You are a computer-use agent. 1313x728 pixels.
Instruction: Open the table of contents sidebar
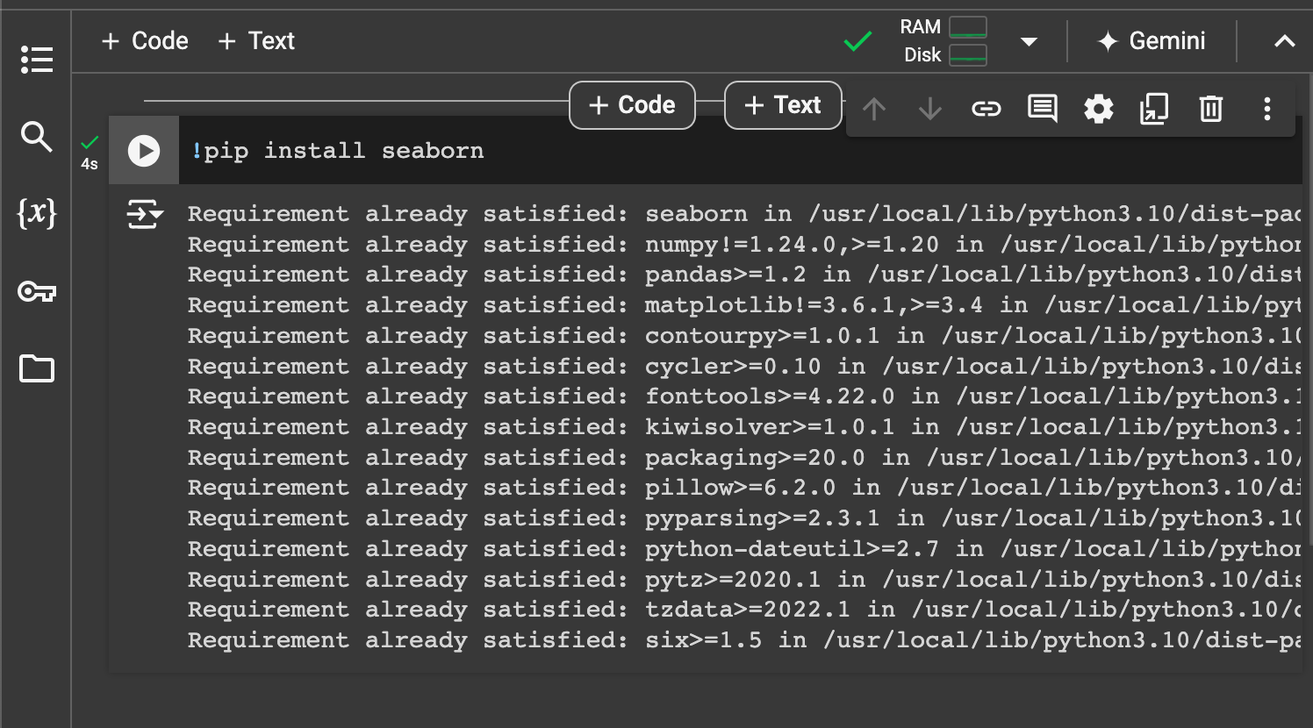[37, 60]
